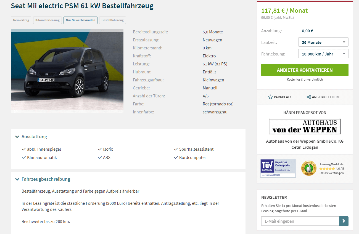Open the Fahrleistung 10.000 km dropdown
This screenshot has width=359, height=234.
pos(323,54)
